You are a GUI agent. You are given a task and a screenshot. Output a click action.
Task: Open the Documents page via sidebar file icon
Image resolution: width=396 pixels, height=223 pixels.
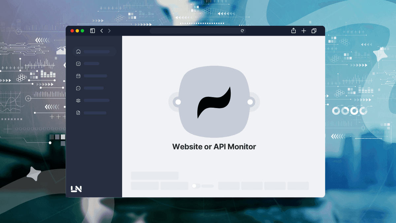pos(78,113)
